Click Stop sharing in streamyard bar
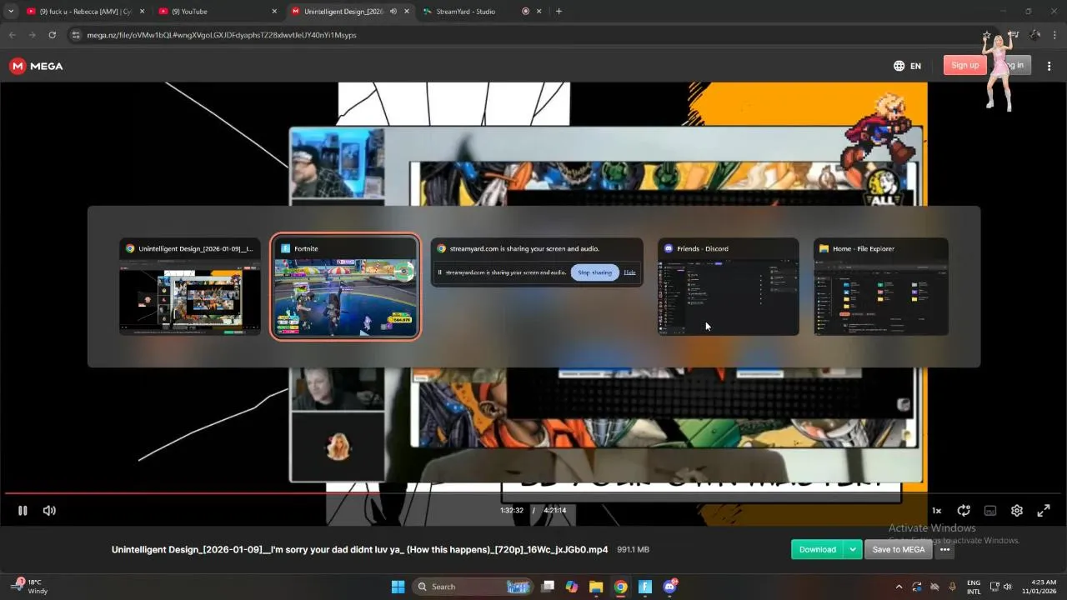This screenshot has width=1067, height=600. [x=595, y=272]
